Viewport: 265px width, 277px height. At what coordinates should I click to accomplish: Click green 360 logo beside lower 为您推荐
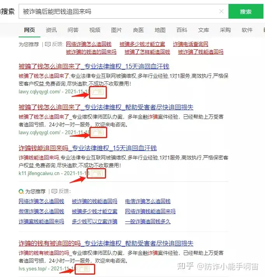(x=21, y=191)
